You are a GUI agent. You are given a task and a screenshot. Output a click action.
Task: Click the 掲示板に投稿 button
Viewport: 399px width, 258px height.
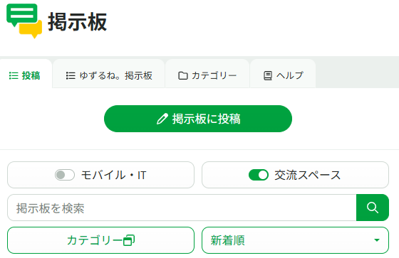click(198, 119)
